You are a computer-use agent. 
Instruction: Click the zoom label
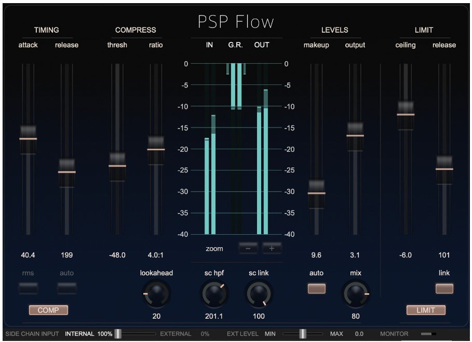tap(214, 249)
